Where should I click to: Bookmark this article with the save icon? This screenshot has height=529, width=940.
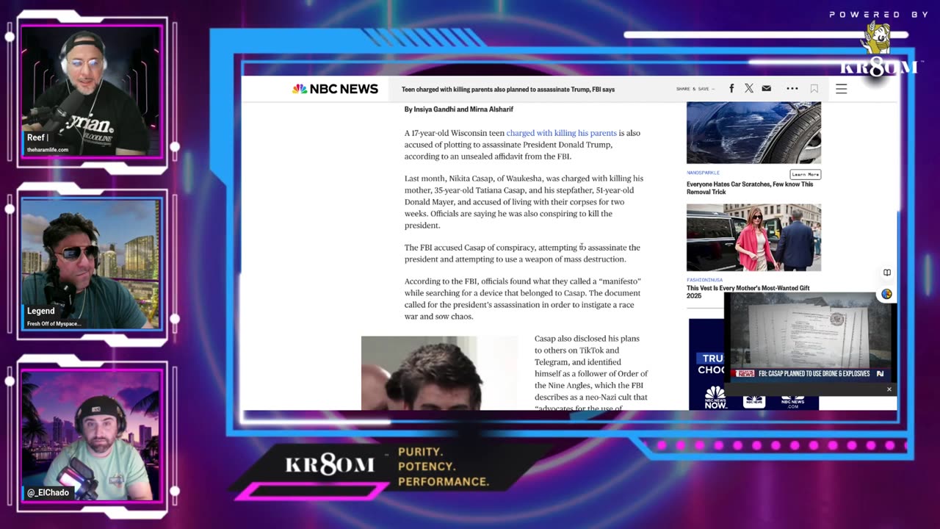(x=814, y=89)
